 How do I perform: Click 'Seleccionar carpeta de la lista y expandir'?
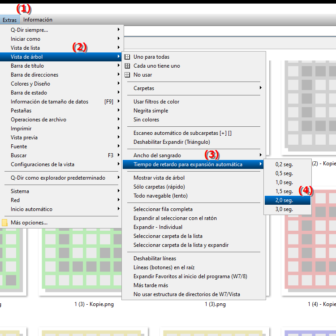pos(193,245)
